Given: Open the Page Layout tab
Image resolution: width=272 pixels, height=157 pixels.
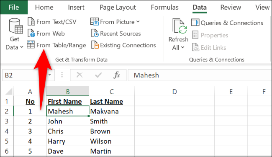Looking at the screenshot, I should [118, 8].
